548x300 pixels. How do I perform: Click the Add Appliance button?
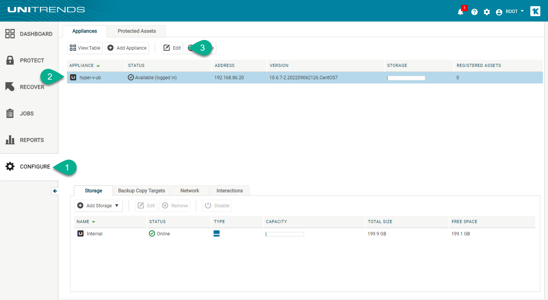(127, 48)
